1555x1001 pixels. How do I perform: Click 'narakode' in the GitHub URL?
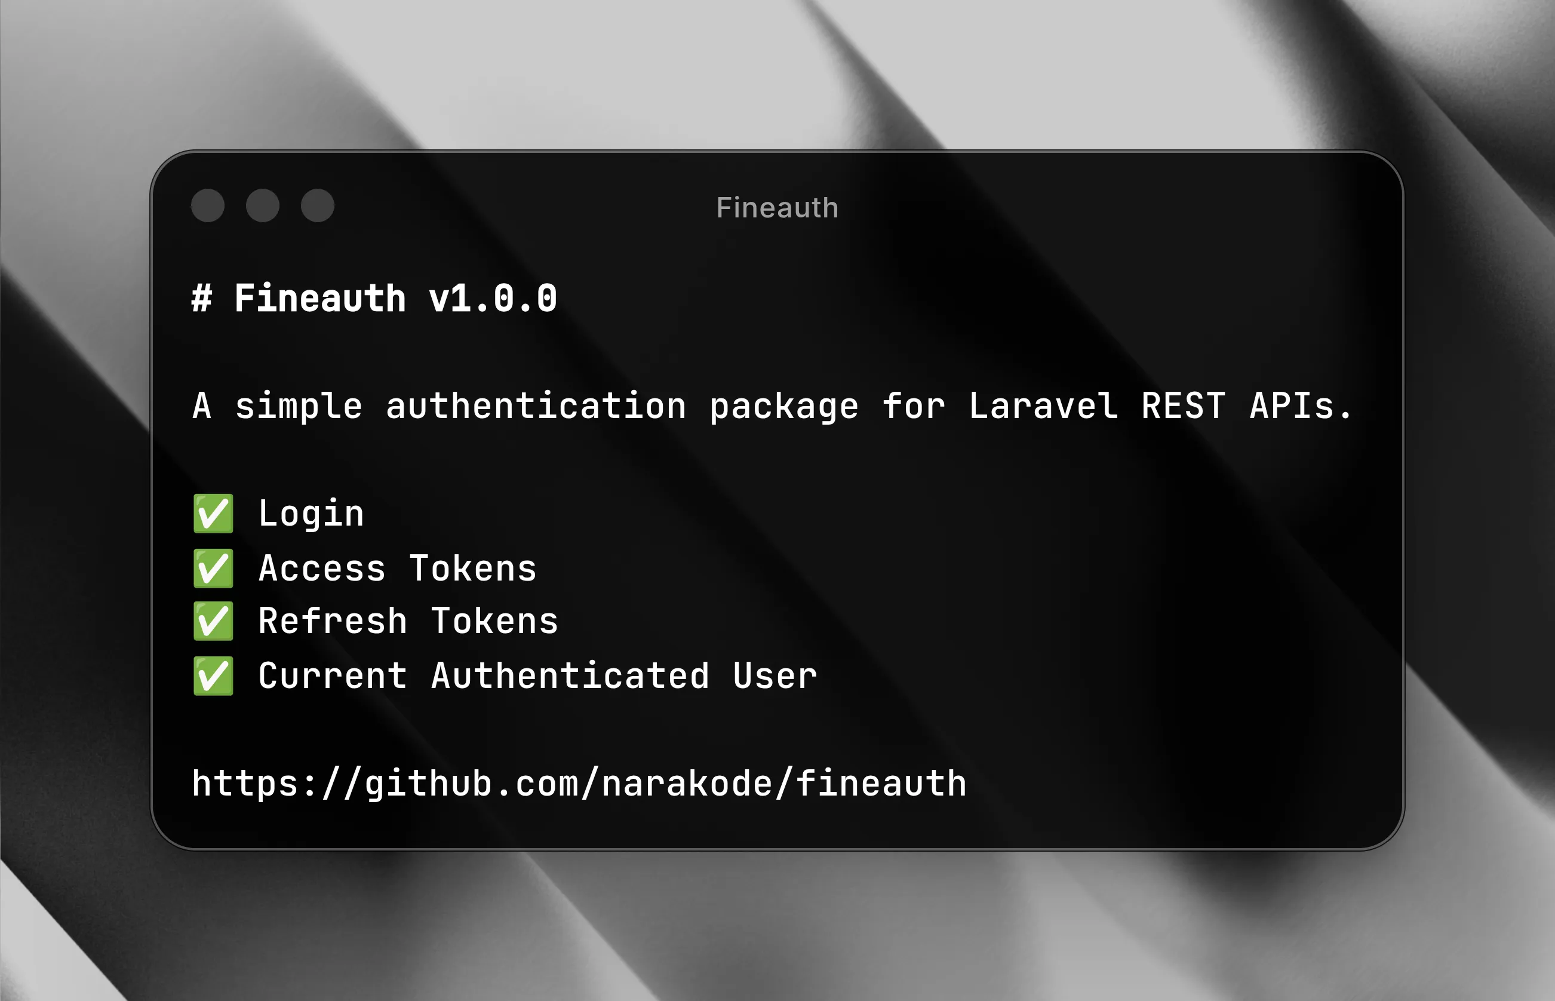(x=687, y=783)
